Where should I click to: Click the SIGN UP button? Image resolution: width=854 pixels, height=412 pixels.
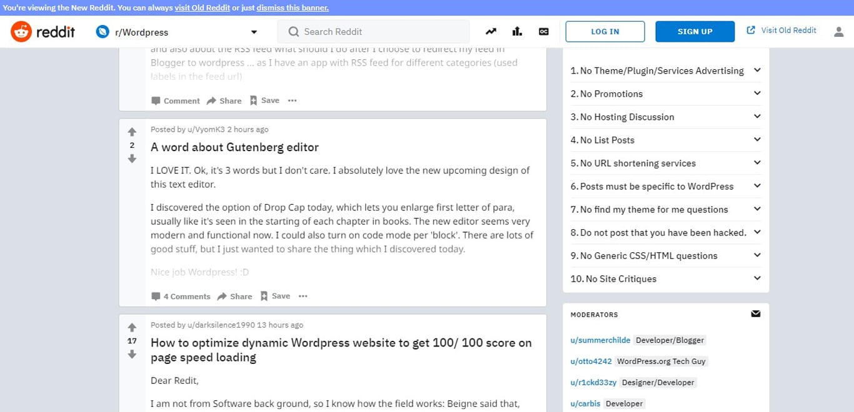[695, 31]
